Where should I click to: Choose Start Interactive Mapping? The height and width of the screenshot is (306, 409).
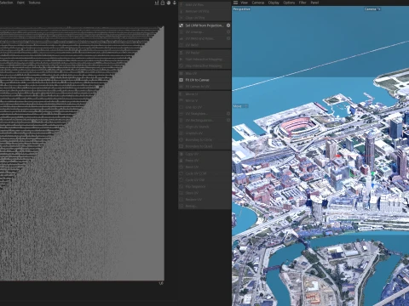[204, 59]
